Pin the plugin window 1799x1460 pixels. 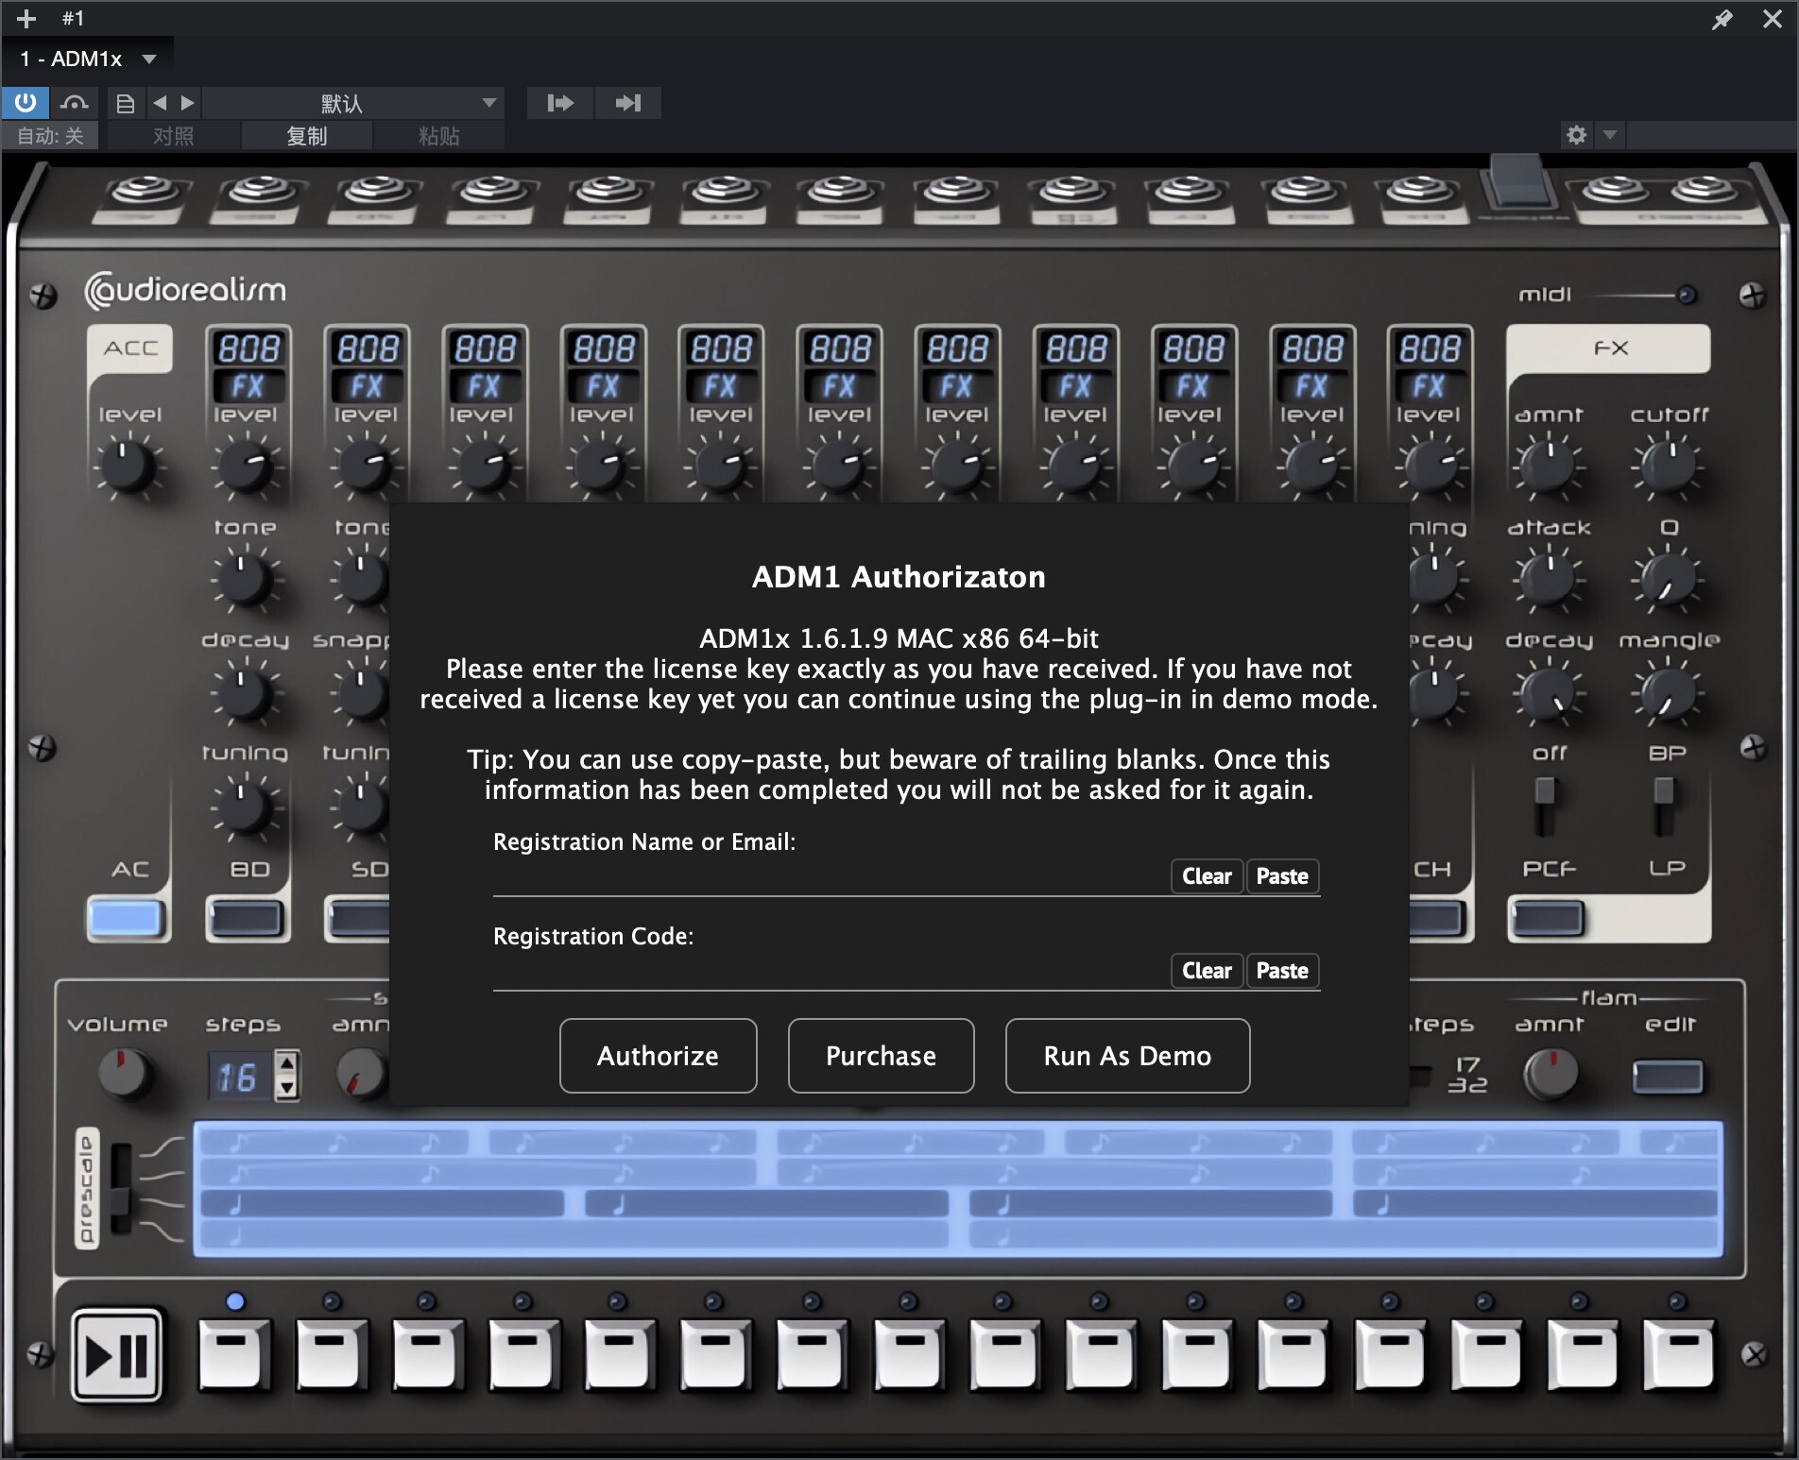1722,19
